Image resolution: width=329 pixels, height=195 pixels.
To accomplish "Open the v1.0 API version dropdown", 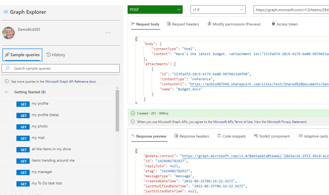I will [x=218, y=9].
